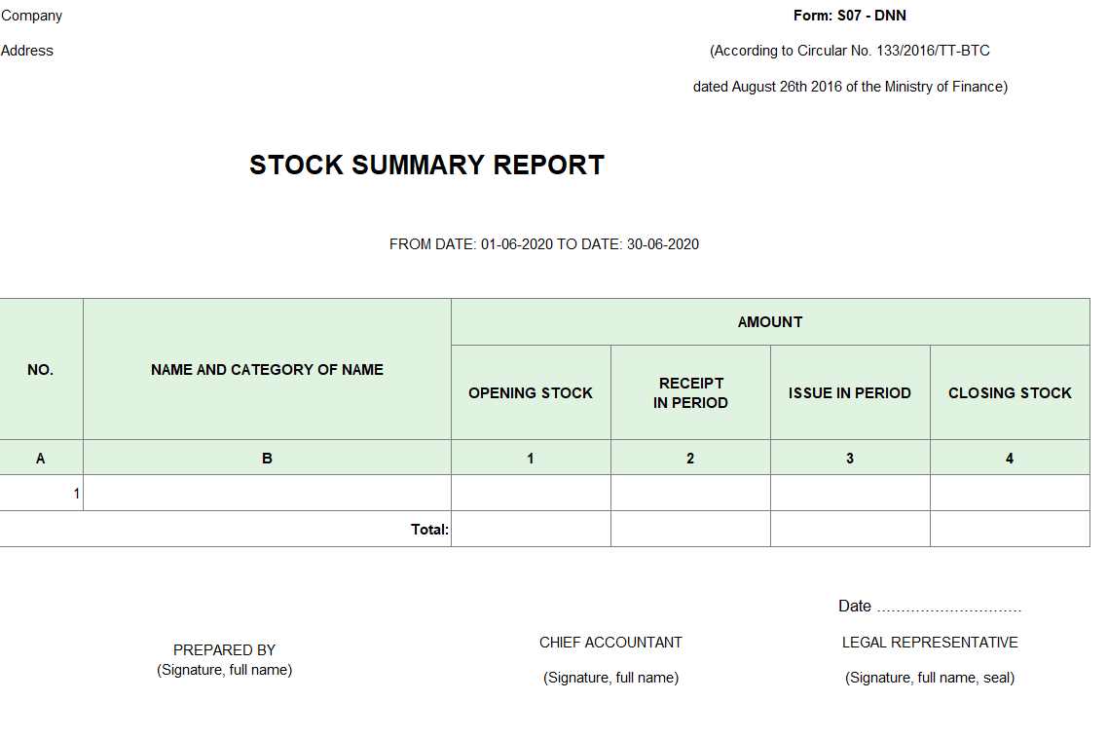The height and width of the screenshot is (738, 1108).
Task: Click the Date dotted line field
Action: pyautogui.click(x=949, y=608)
